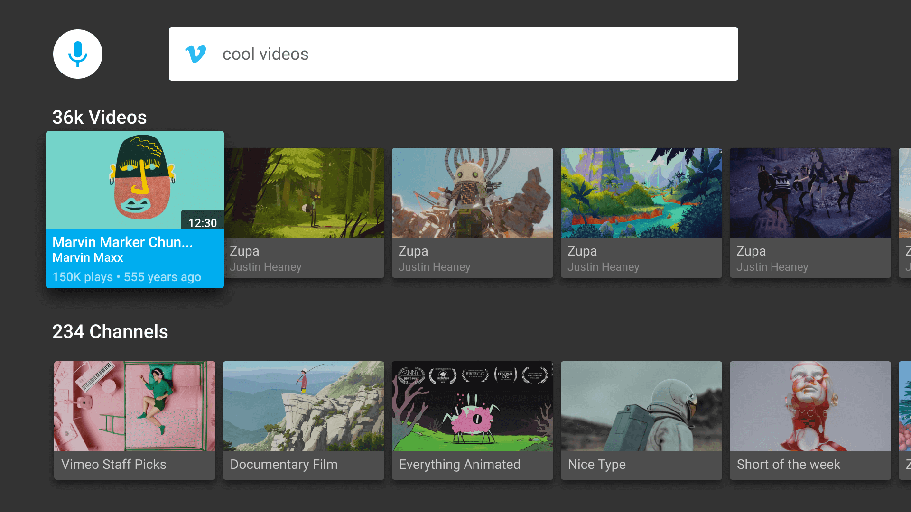
Task: Click 'Vimeo Staff Picks' channel label
Action: 114,465
